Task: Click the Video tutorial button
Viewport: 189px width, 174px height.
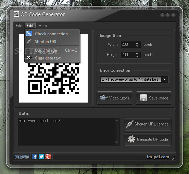Action: click(115, 98)
